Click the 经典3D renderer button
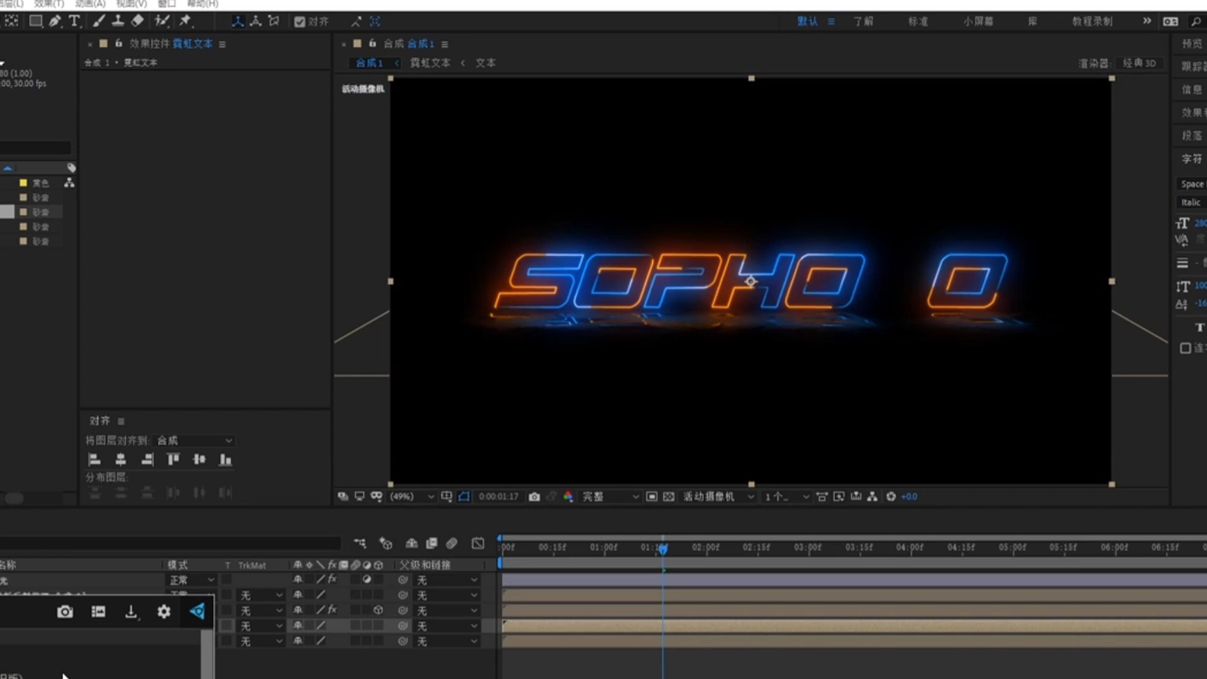1207x679 pixels. point(1139,63)
